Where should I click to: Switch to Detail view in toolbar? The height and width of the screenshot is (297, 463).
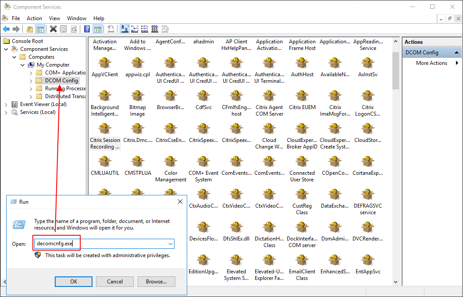pos(155,29)
